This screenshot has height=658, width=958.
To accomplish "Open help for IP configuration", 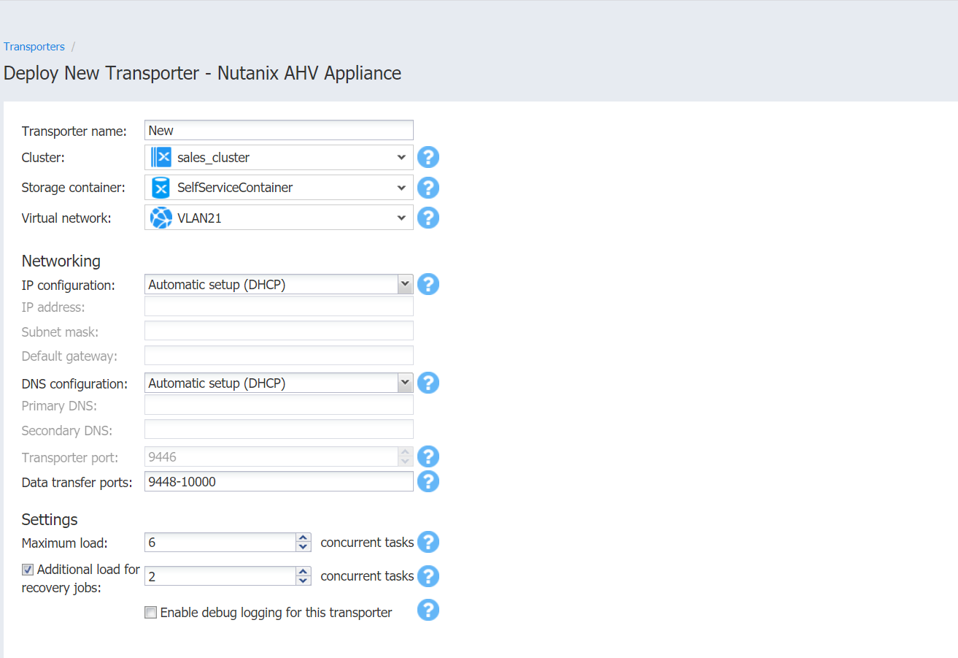I will pyautogui.click(x=428, y=284).
